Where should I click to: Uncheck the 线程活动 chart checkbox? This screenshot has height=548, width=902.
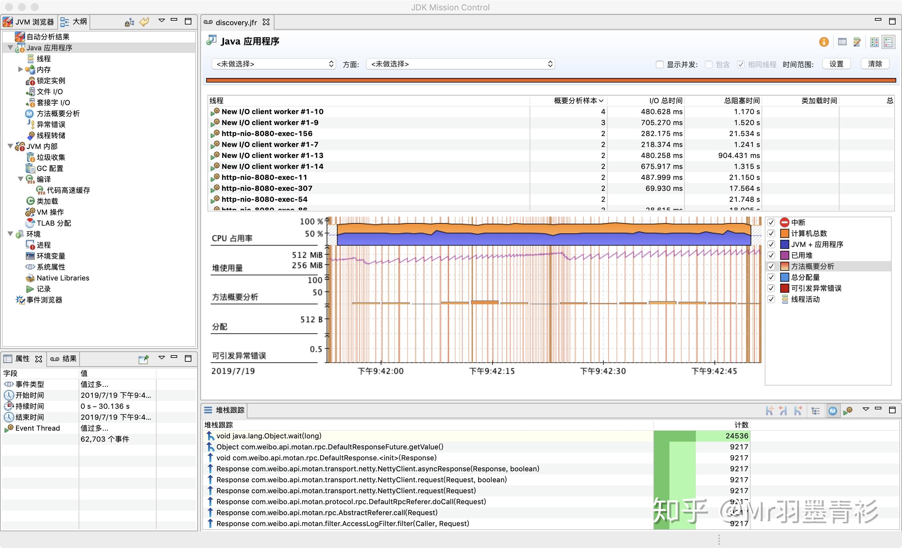(x=771, y=299)
